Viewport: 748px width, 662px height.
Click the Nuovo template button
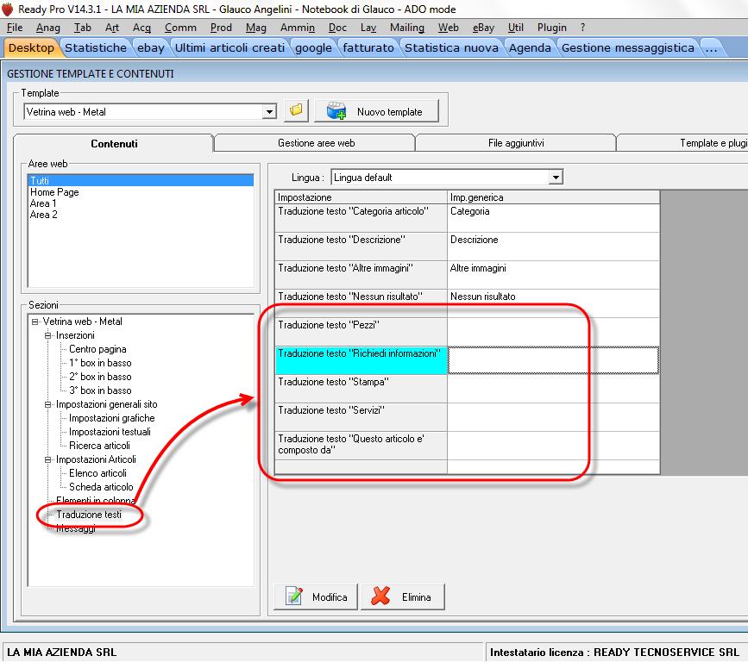[x=376, y=111]
